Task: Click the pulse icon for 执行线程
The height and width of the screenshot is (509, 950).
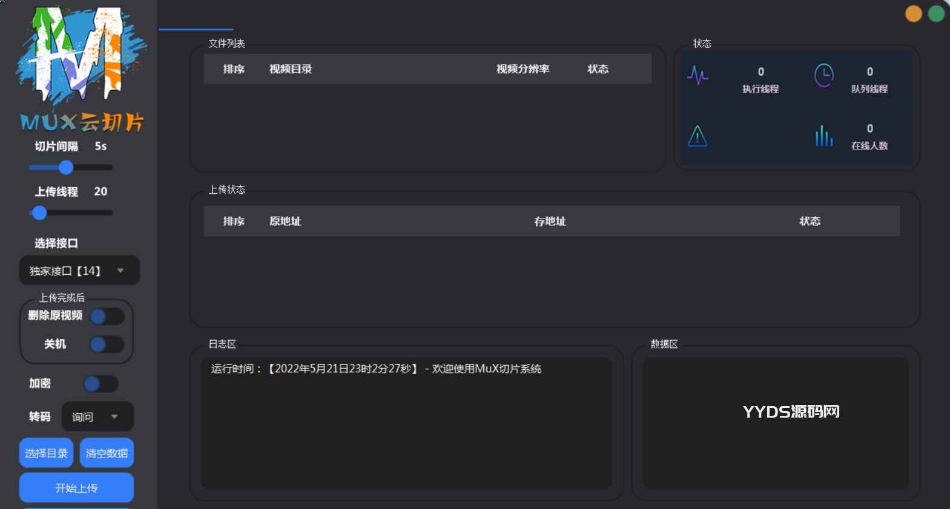Action: [698, 76]
